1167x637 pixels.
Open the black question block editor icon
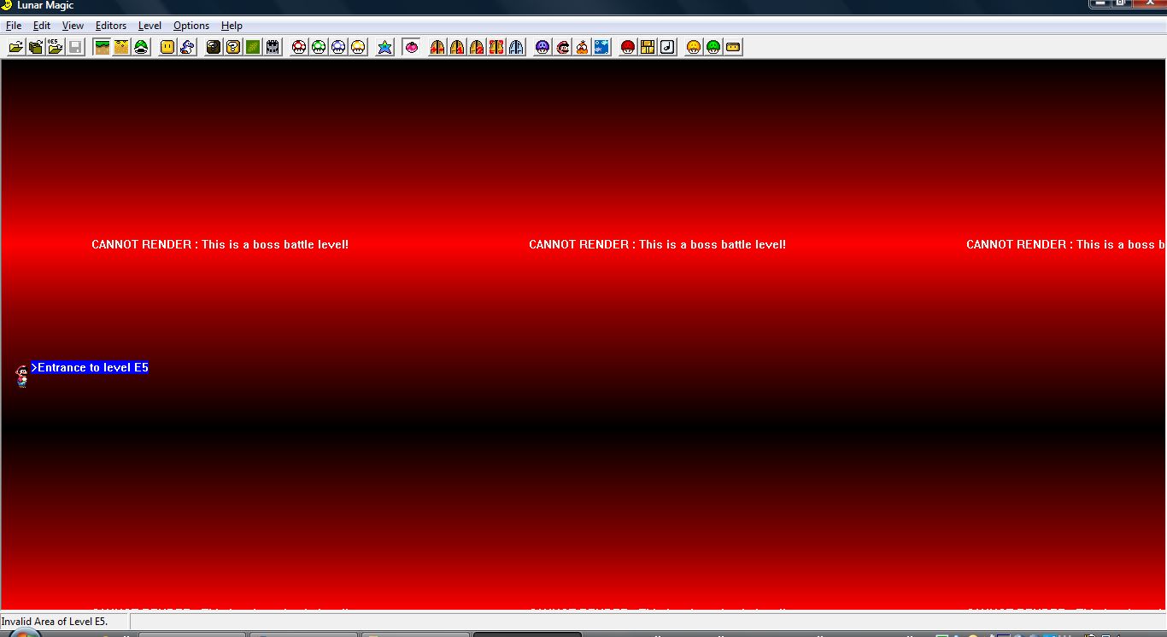(x=214, y=47)
